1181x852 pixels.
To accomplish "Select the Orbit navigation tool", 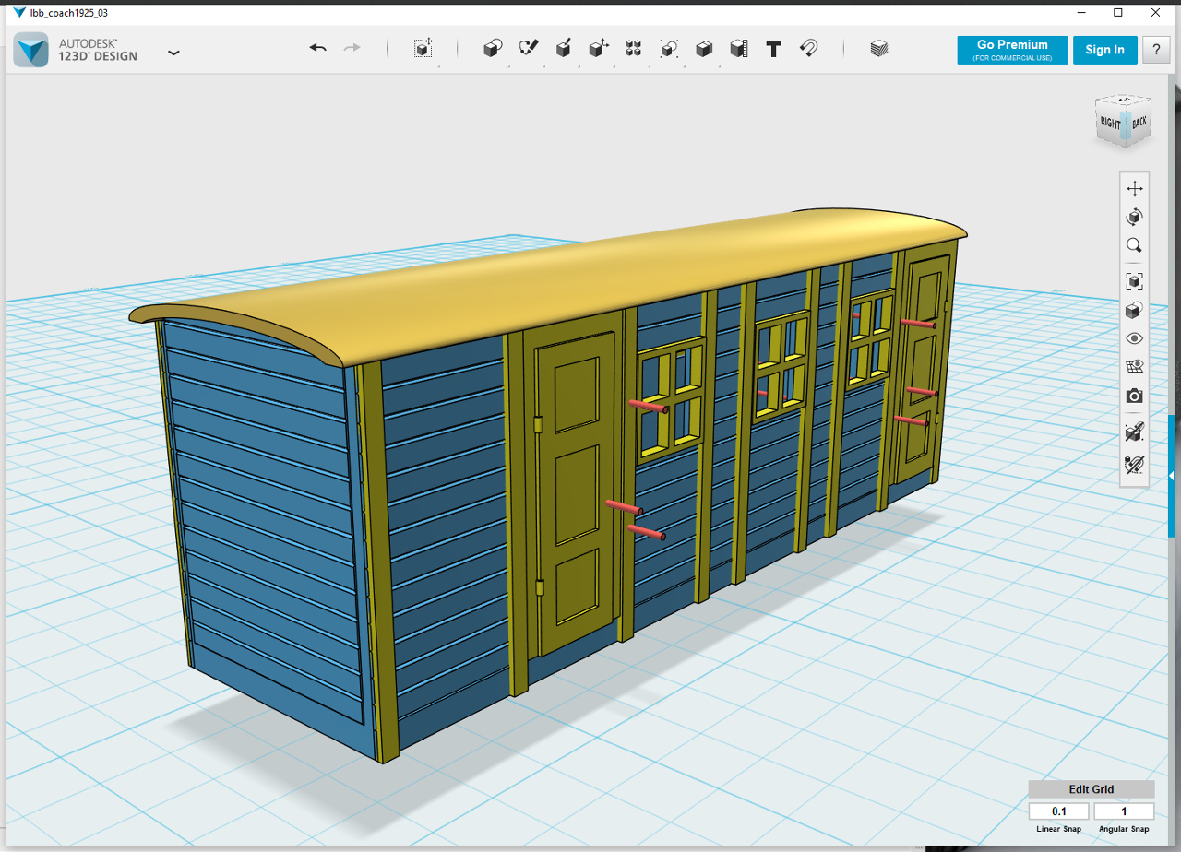I will (1134, 217).
